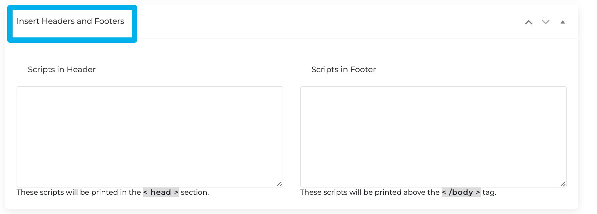Collapse the Insert Headers and Footers panel
Viewport: 597px width, 214px height.
coord(563,22)
